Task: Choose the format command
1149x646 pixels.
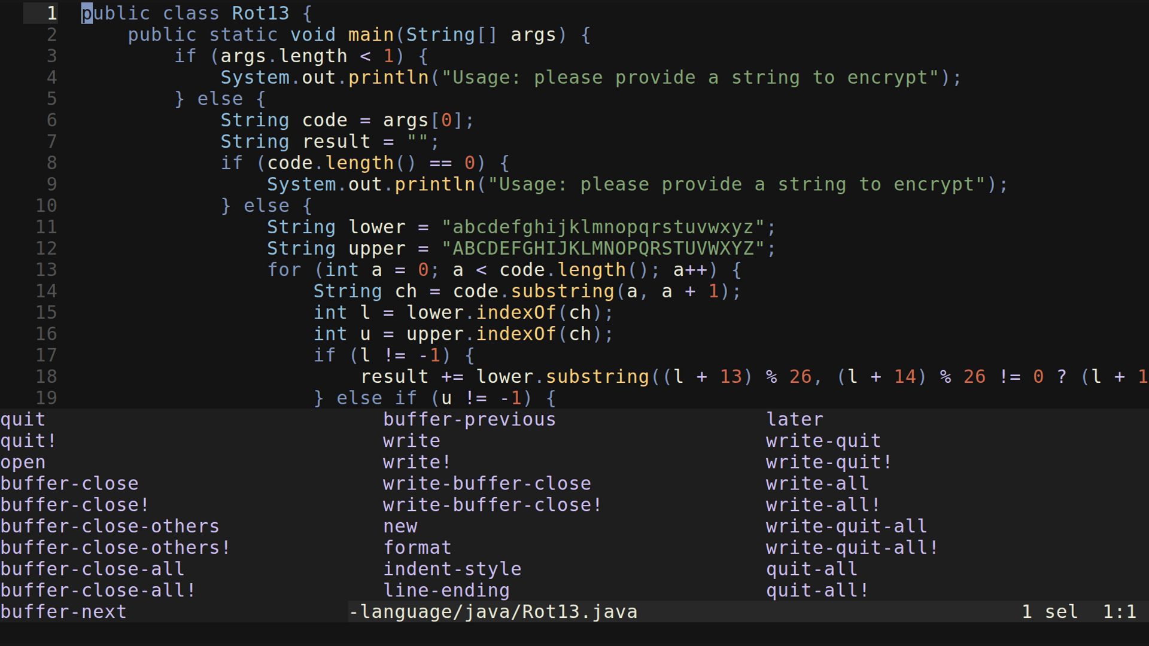Action: click(417, 548)
